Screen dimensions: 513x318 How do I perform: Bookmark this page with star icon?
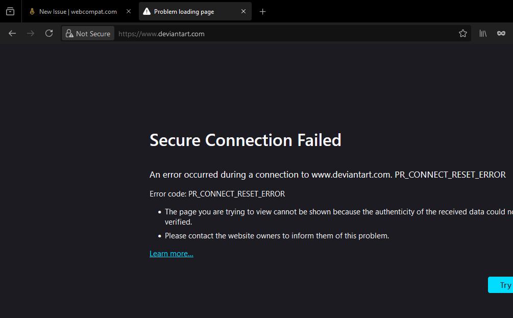[462, 33]
